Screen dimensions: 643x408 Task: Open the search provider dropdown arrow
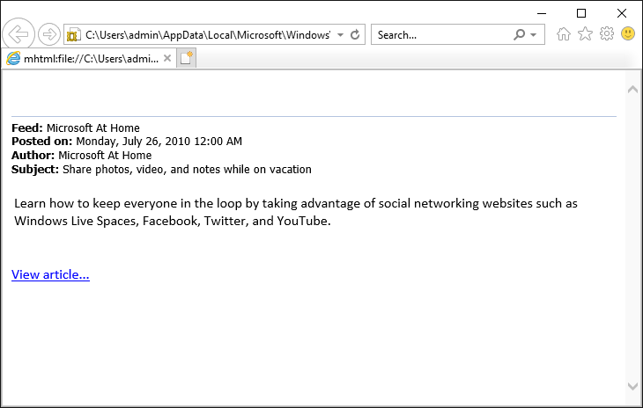(x=535, y=35)
